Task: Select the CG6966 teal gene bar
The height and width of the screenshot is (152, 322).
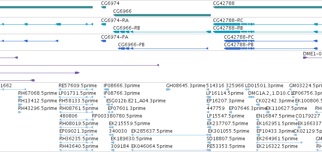Action: coord(162,15)
